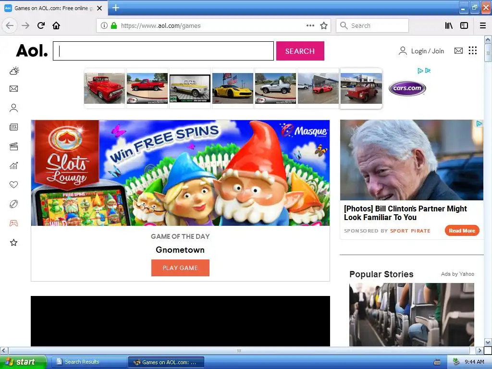
Task: Click the Aol. logo
Action: coord(32,50)
